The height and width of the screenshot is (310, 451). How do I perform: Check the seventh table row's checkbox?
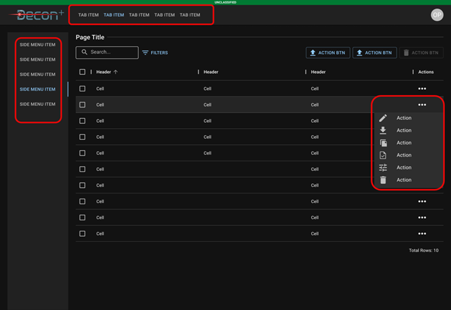82,185
